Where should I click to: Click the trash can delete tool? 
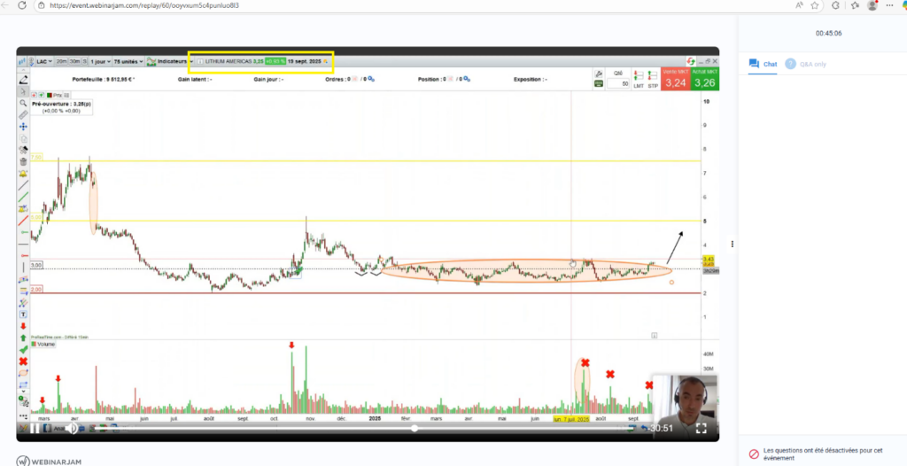tap(23, 161)
